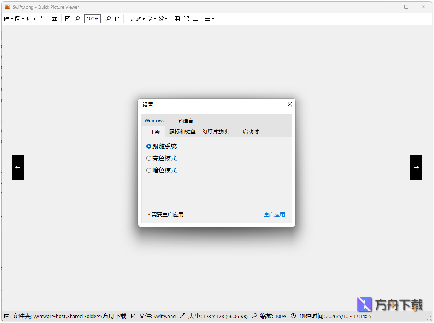Screen dimensions: 434x323
Task: Click the paint roller icon
Action: [x=150, y=19]
